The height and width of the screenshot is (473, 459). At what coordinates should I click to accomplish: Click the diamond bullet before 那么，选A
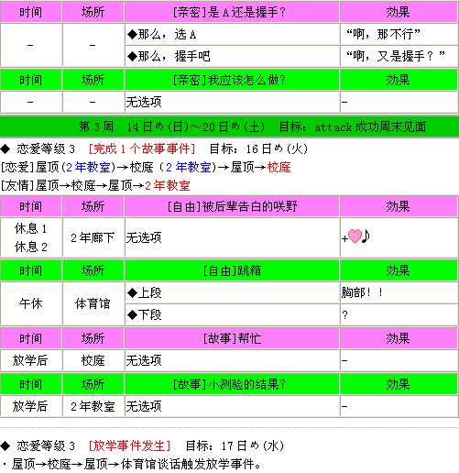(x=132, y=34)
